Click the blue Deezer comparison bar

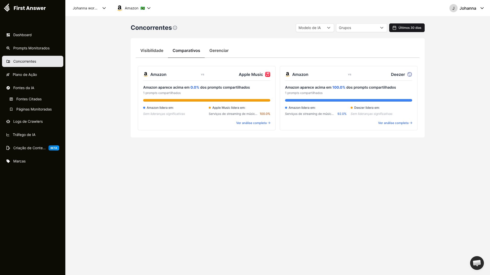(x=349, y=100)
